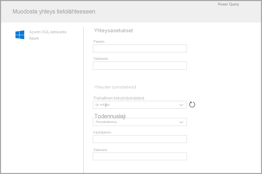This screenshot has height=174, width=262.
Task: Click the refresh arrow beside the gateway dropdown
Action: coord(192,104)
